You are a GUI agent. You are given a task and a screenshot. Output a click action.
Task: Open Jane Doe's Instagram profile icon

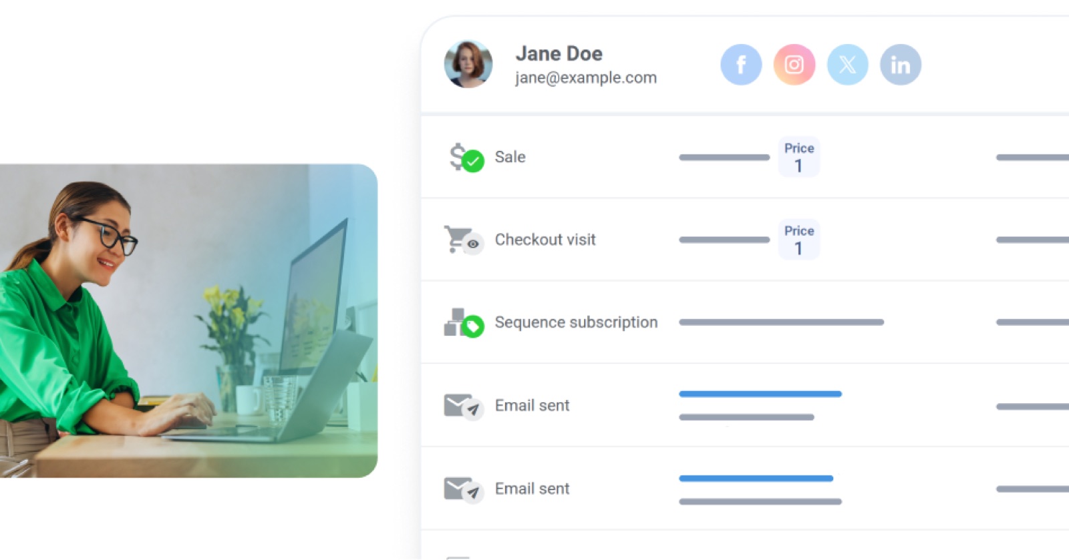pos(794,65)
